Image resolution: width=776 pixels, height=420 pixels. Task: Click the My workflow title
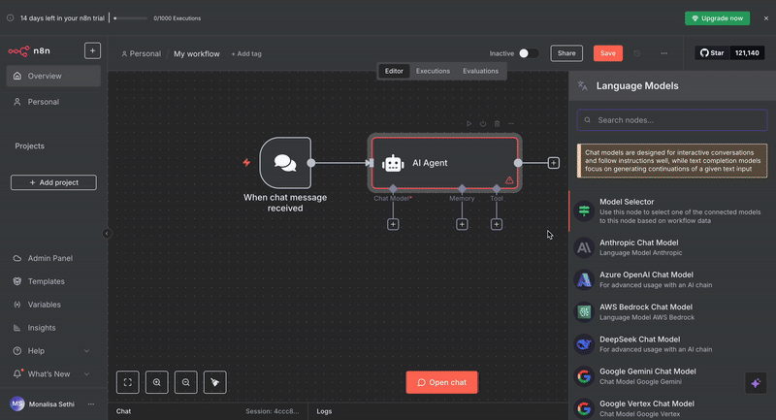(x=197, y=54)
